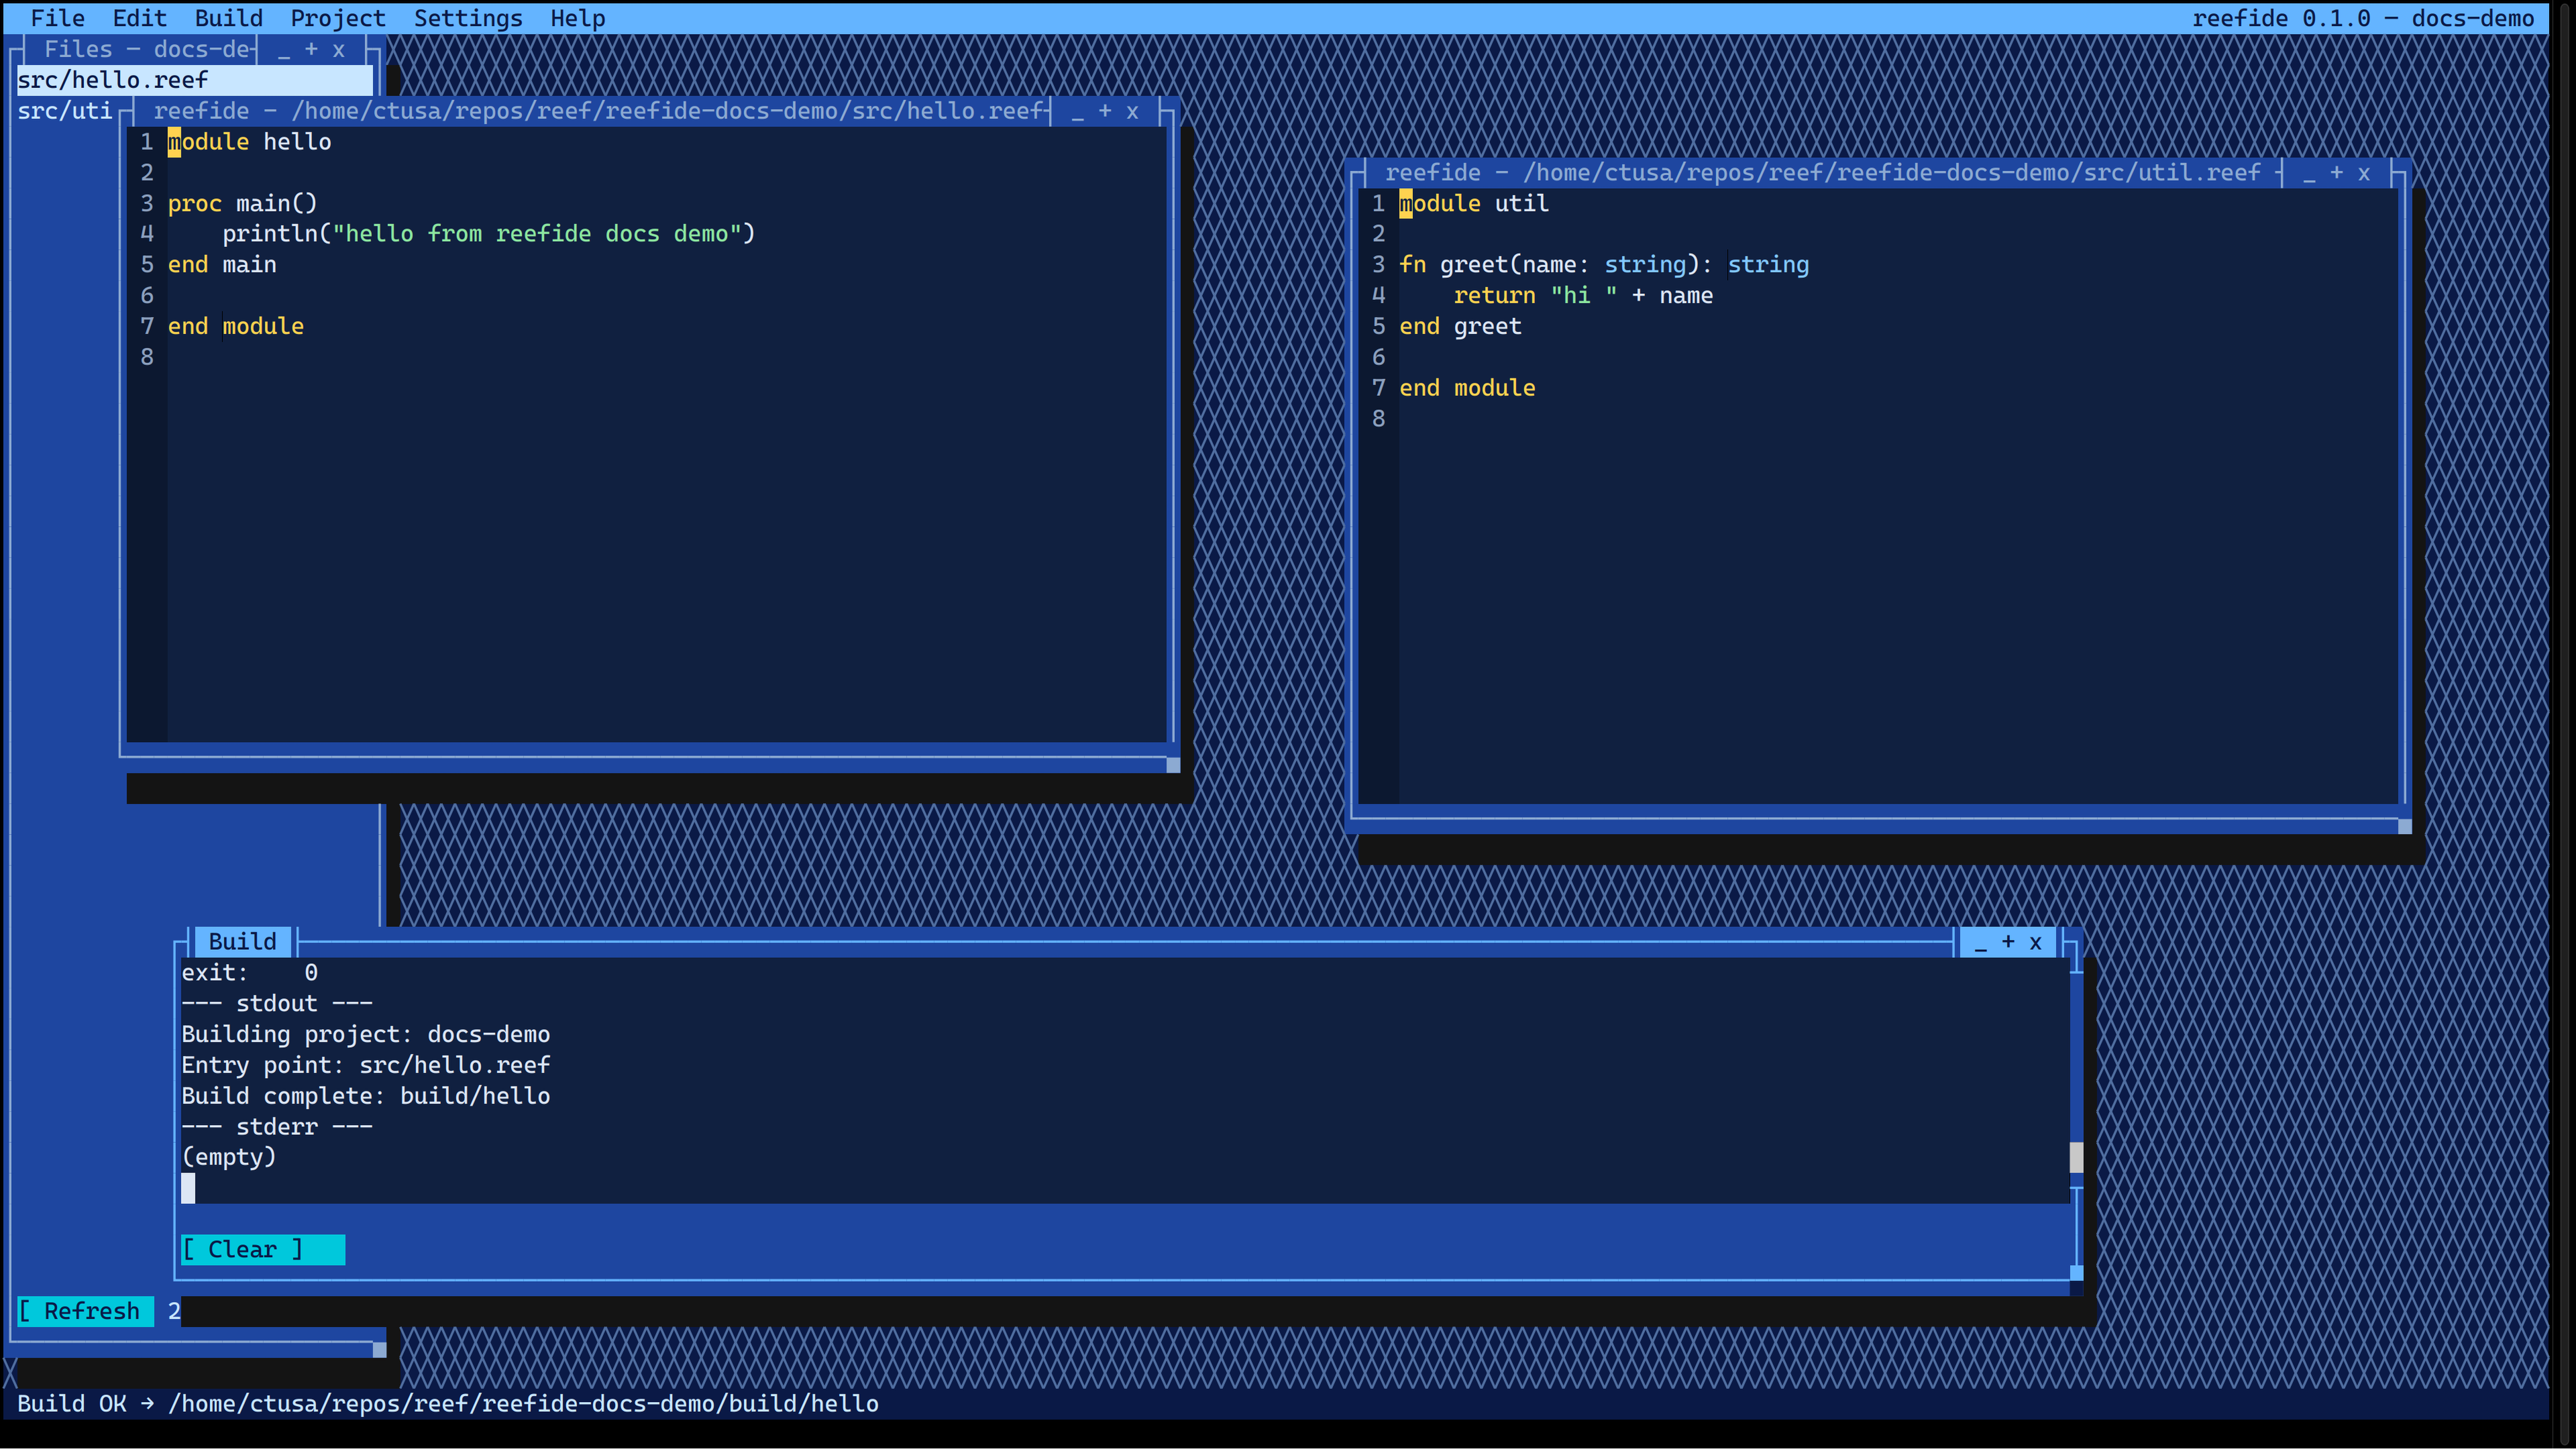
Task: Click 'proc main()' in hello.reef editor
Action: 242,203
